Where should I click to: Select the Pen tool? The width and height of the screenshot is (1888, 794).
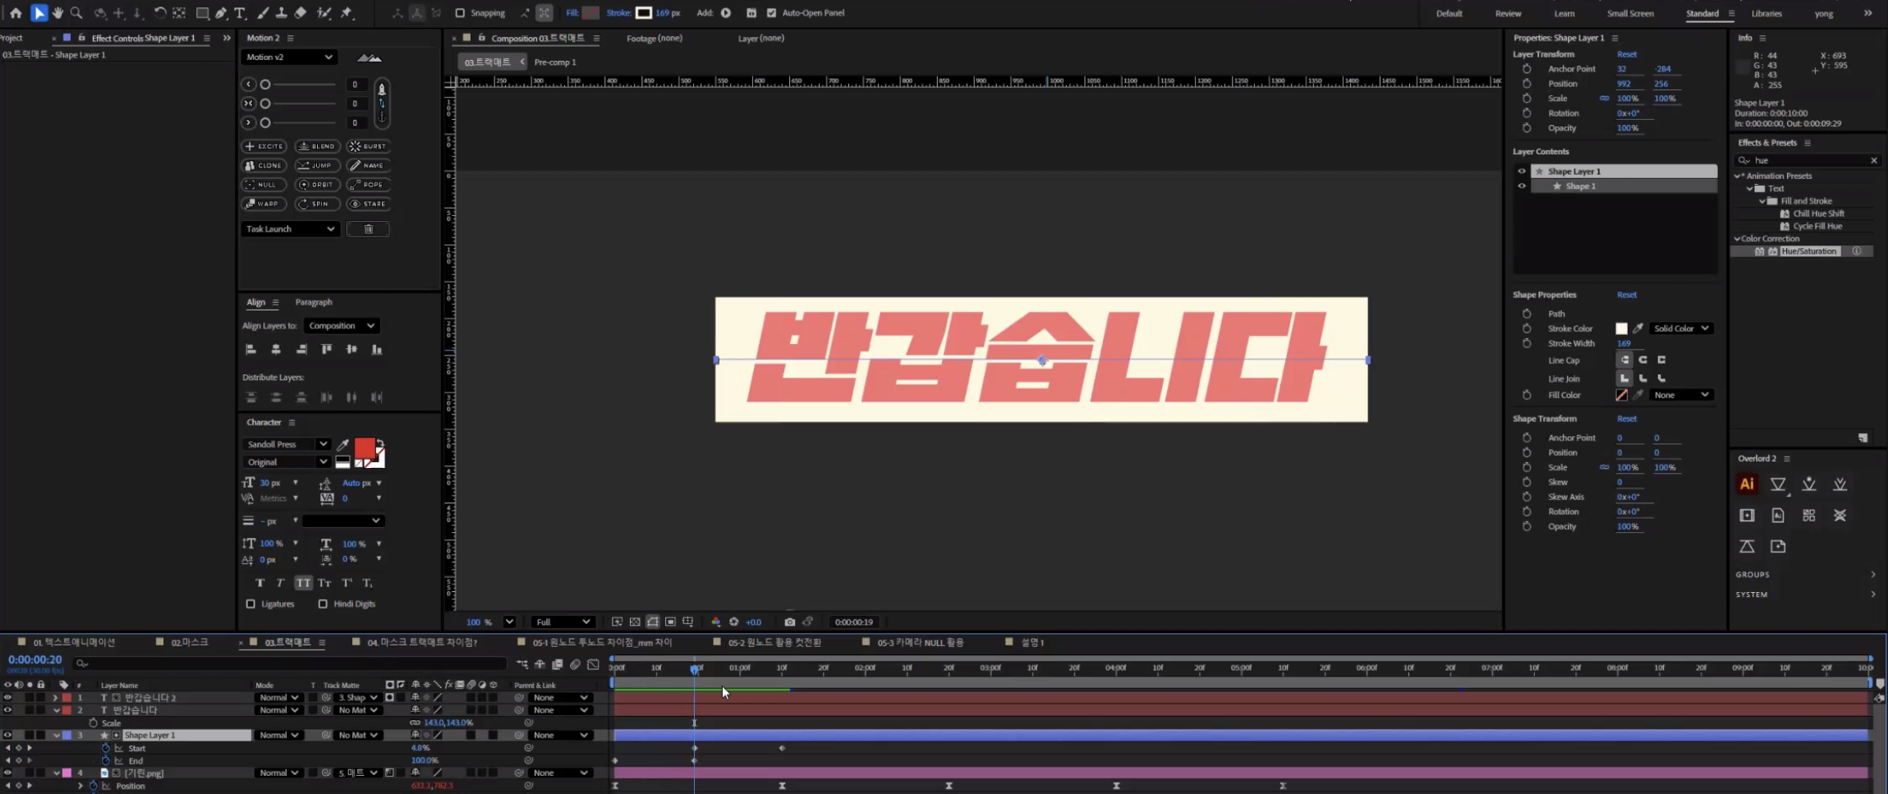pyautogui.click(x=221, y=13)
